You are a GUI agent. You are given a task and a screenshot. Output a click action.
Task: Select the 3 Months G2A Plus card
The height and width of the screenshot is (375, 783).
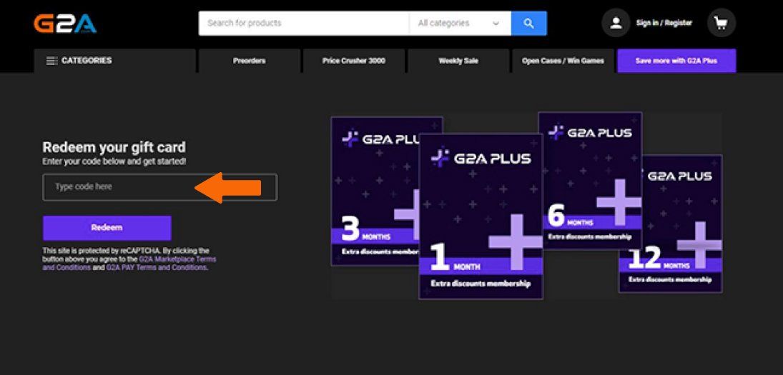(375, 191)
